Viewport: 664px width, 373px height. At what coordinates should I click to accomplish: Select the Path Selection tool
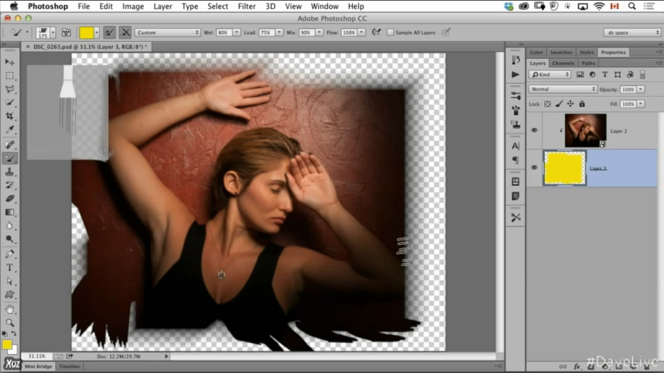click(10, 281)
